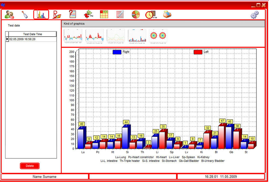Click the pie chart icon
Image resolution: width=269 pixels, height=183 pixels.
(x=136, y=14)
